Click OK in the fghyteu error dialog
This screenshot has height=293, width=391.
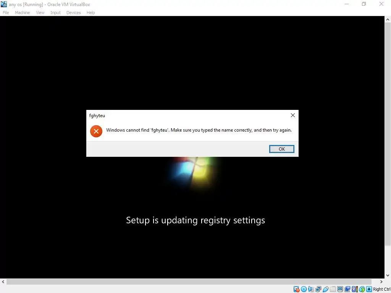[281, 149]
